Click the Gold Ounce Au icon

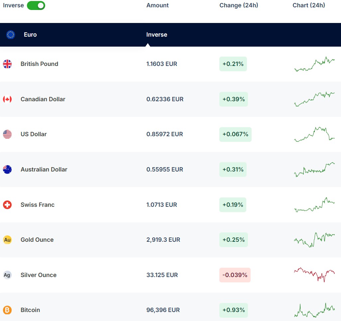[7, 240]
